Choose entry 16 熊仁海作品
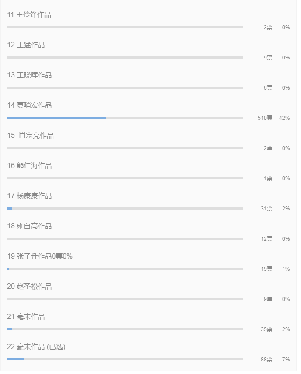 click(29, 165)
